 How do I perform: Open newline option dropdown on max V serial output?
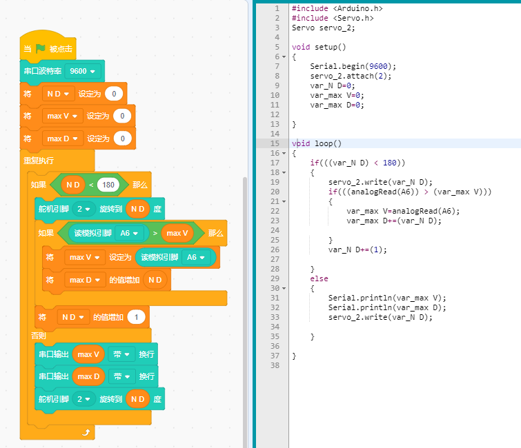(121, 354)
